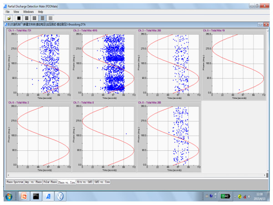Click the Ch. 7 Total Hits title text
This screenshot has width=273, height=205.
[x=83, y=103]
